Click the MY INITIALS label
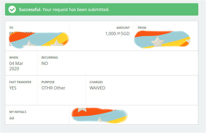 pyautogui.click(x=18, y=112)
